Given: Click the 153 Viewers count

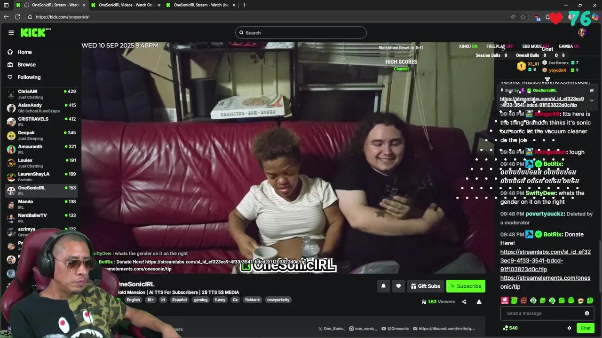Looking at the screenshot, I should (x=439, y=302).
